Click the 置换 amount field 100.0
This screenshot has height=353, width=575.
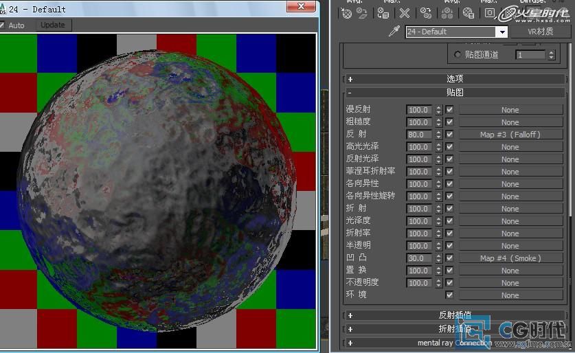pos(420,271)
